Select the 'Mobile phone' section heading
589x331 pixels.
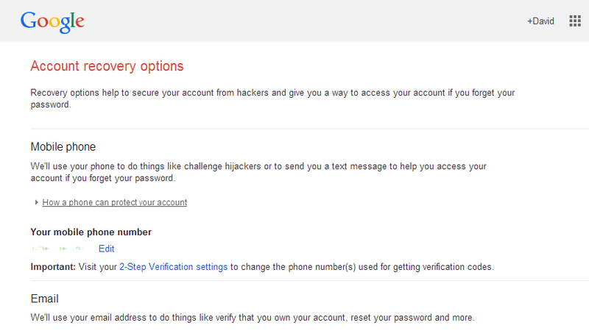pos(63,146)
